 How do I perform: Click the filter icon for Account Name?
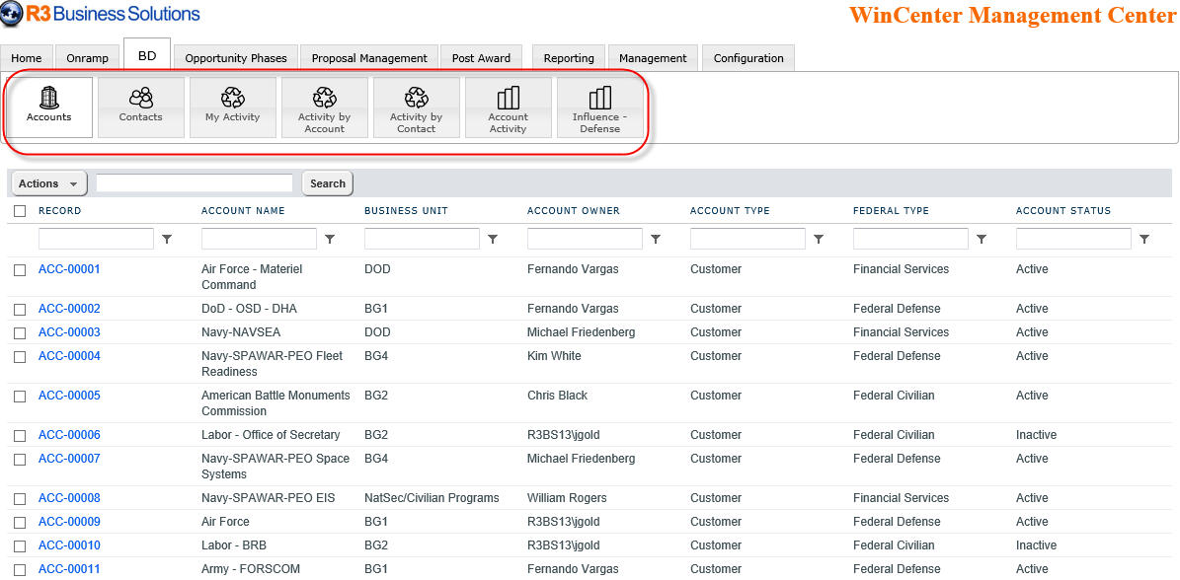coord(330,239)
